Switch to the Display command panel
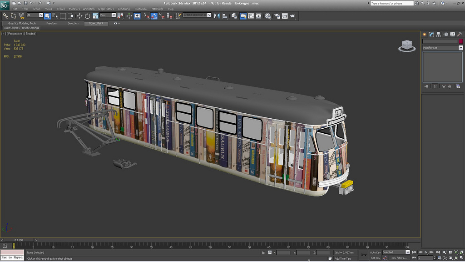 (x=453, y=35)
